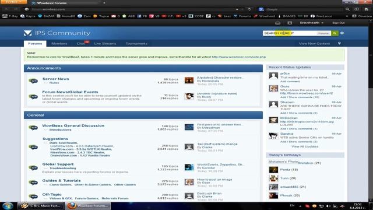Open pr0ce's profile from status updates
The image size is (373, 210).
tap(285, 73)
